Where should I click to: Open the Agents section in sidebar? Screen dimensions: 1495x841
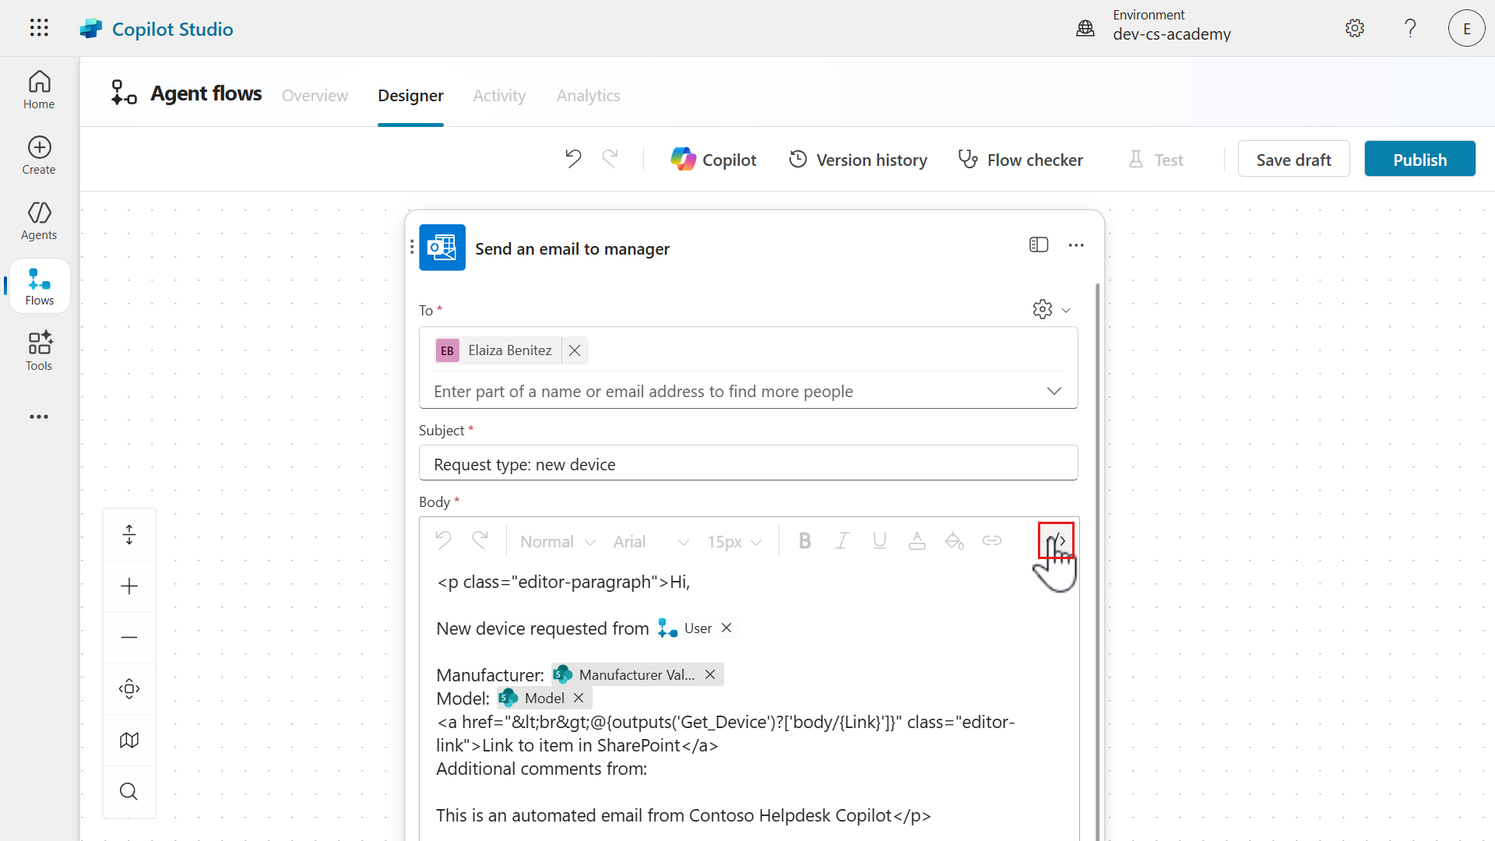[38, 220]
